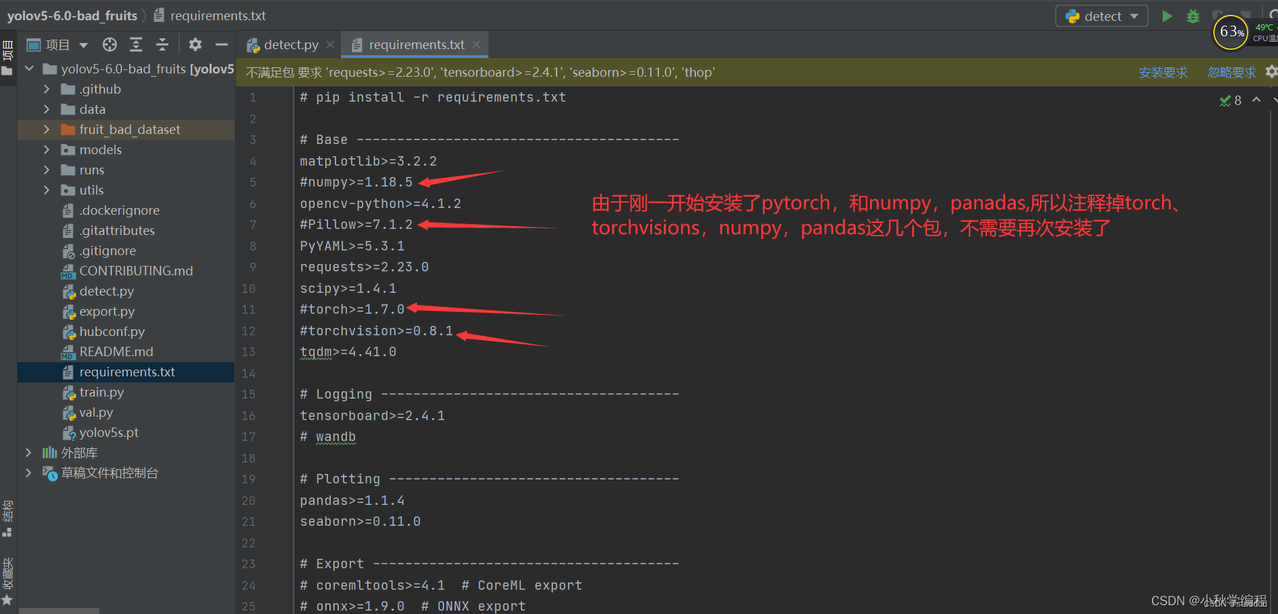Click the scratches and consoles icon
The image size is (1278, 614).
pos(51,473)
